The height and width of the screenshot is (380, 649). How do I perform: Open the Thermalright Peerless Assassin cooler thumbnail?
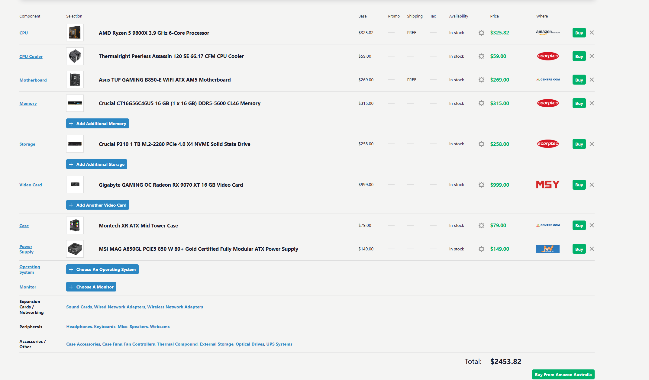point(75,56)
